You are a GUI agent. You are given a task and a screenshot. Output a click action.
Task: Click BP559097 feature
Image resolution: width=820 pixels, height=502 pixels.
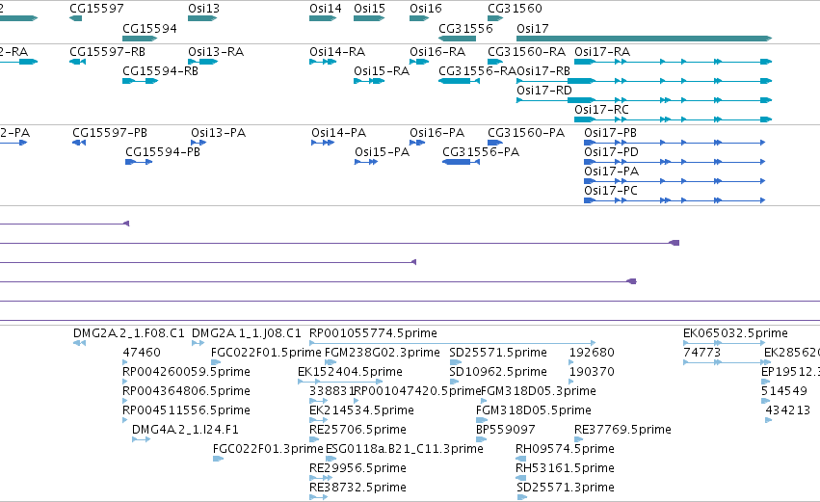click(505, 430)
